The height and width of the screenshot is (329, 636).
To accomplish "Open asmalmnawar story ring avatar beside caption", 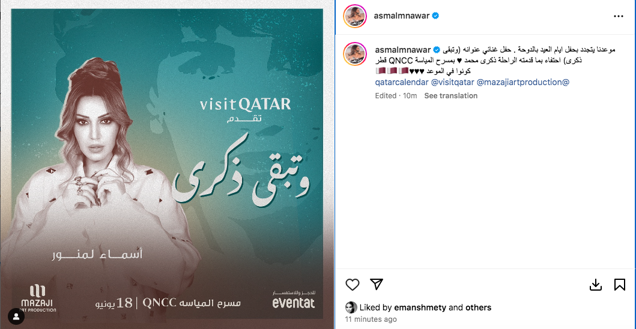I will tap(355, 53).
